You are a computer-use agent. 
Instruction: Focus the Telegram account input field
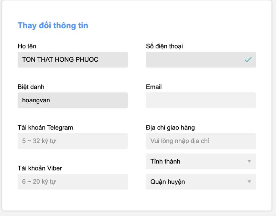[x=72, y=141]
